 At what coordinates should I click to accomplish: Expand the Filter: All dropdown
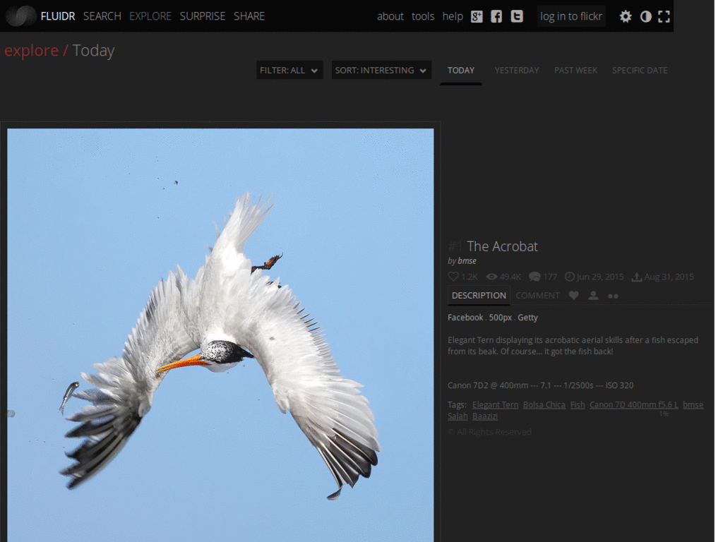point(289,70)
